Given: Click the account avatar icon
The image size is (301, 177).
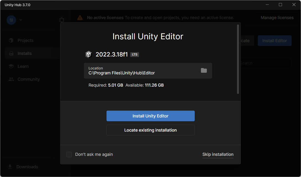Looking at the screenshot, I should [x=11, y=20].
